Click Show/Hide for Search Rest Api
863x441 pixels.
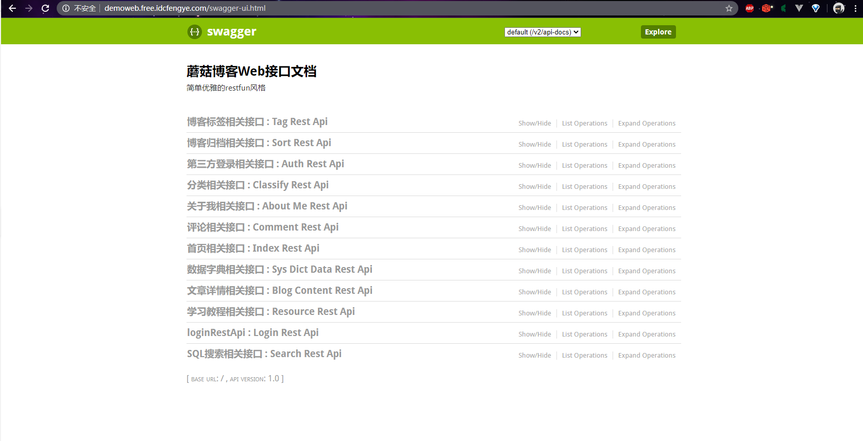pyautogui.click(x=534, y=356)
